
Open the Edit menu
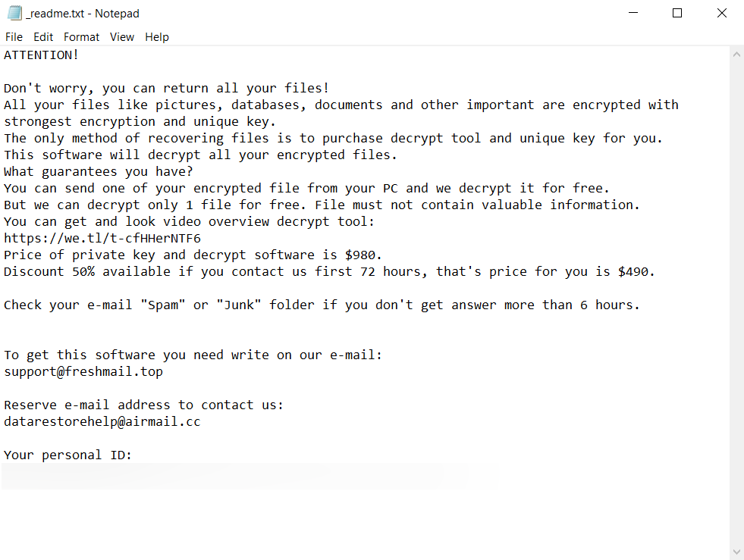tap(43, 37)
